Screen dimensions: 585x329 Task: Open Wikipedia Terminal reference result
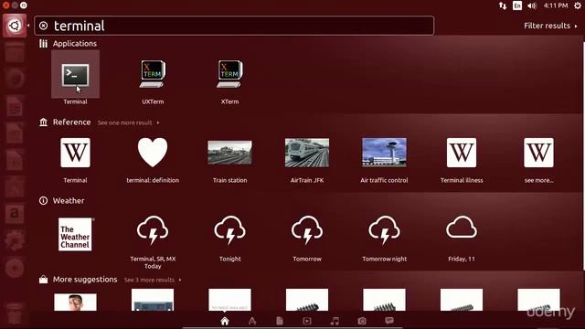pyautogui.click(x=75, y=153)
